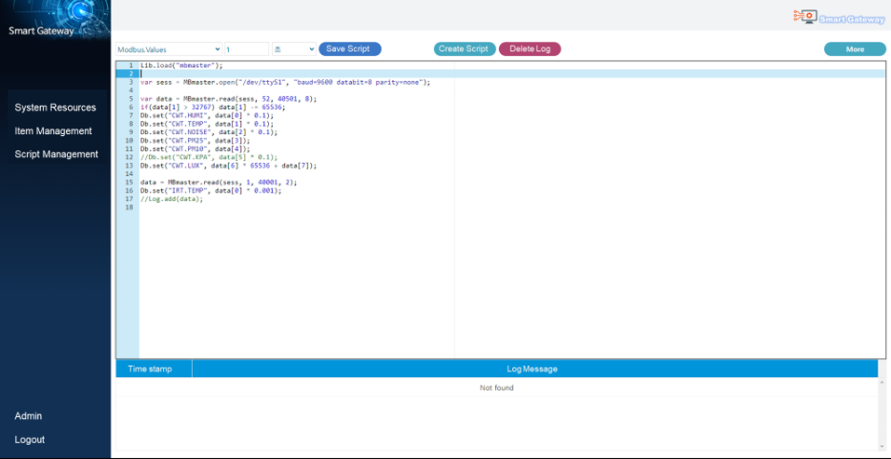
Task: Click the commented CWT.KPA line
Action: 209,156
